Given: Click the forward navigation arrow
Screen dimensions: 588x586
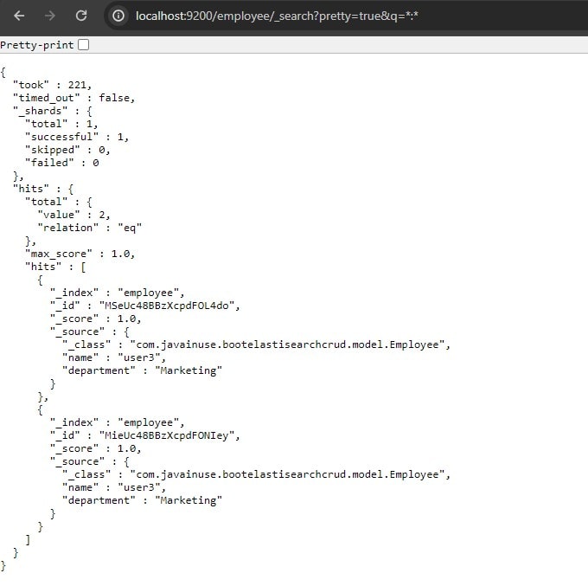Looking at the screenshot, I should click(x=50, y=16).
